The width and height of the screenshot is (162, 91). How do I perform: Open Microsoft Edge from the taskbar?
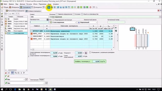15,89
